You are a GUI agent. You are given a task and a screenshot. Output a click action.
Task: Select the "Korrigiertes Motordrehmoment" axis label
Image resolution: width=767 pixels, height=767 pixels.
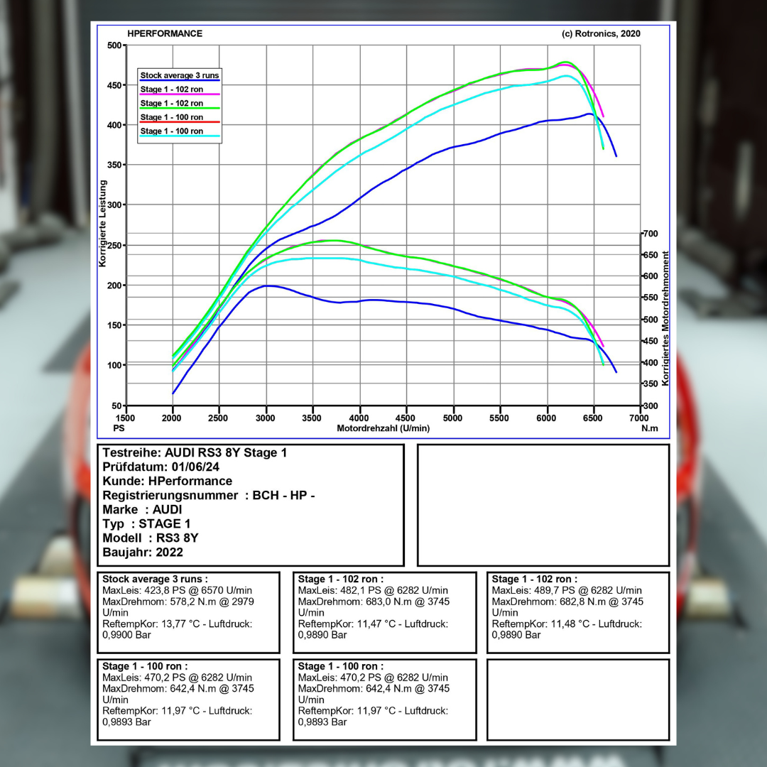[665, 317]
